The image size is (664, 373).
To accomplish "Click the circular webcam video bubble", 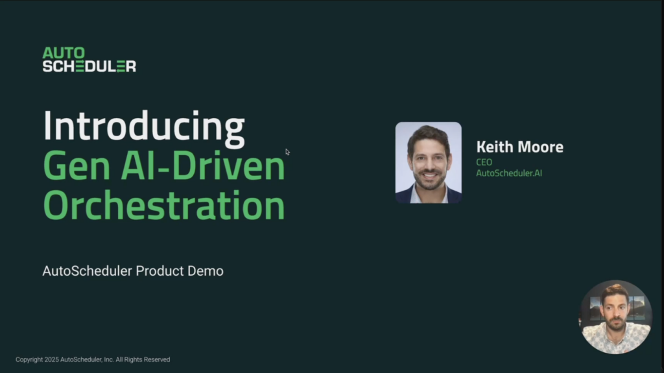I will [x=615, y=317].
